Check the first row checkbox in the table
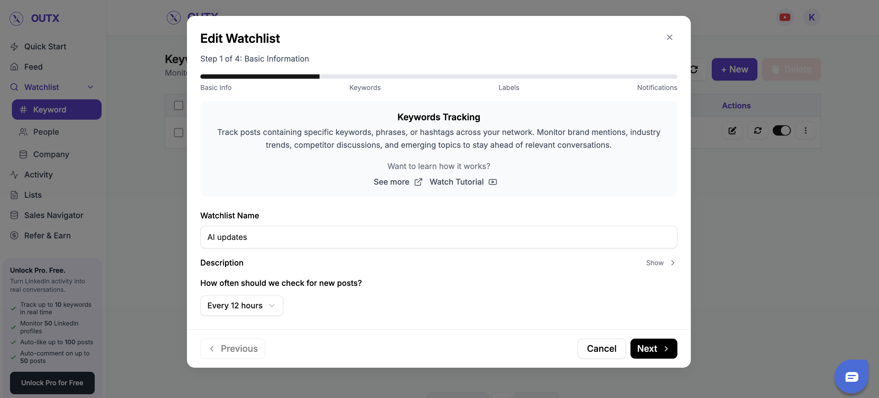The width and height of the screenshot is (879, 398). point(178,132)
